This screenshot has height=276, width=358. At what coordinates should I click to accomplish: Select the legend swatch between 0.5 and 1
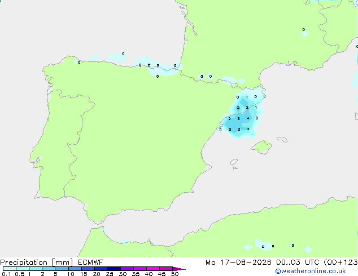(x=23, y=269)
